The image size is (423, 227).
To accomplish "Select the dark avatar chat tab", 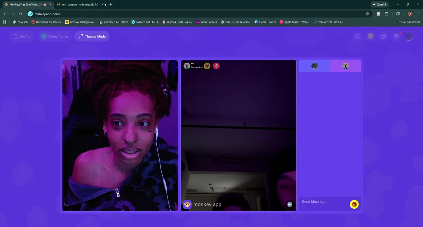I will pyautogui.click(x=315, y=66).
